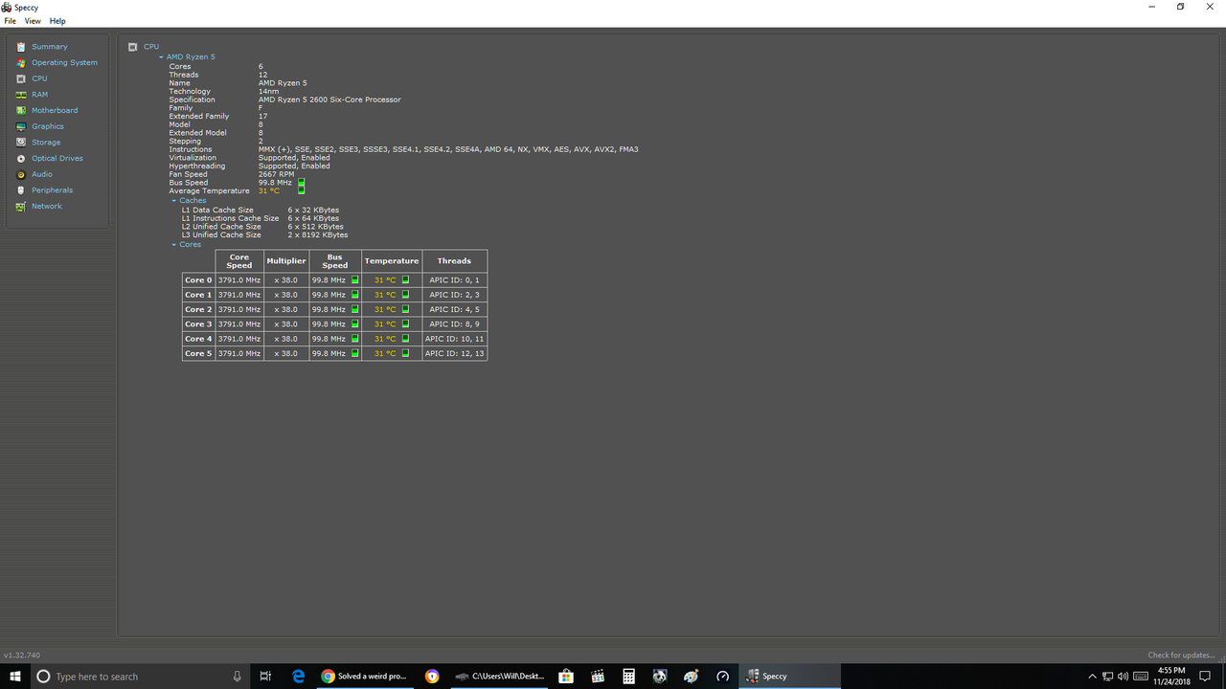Click Core 2 temperature graph icon

pos(405,309)
